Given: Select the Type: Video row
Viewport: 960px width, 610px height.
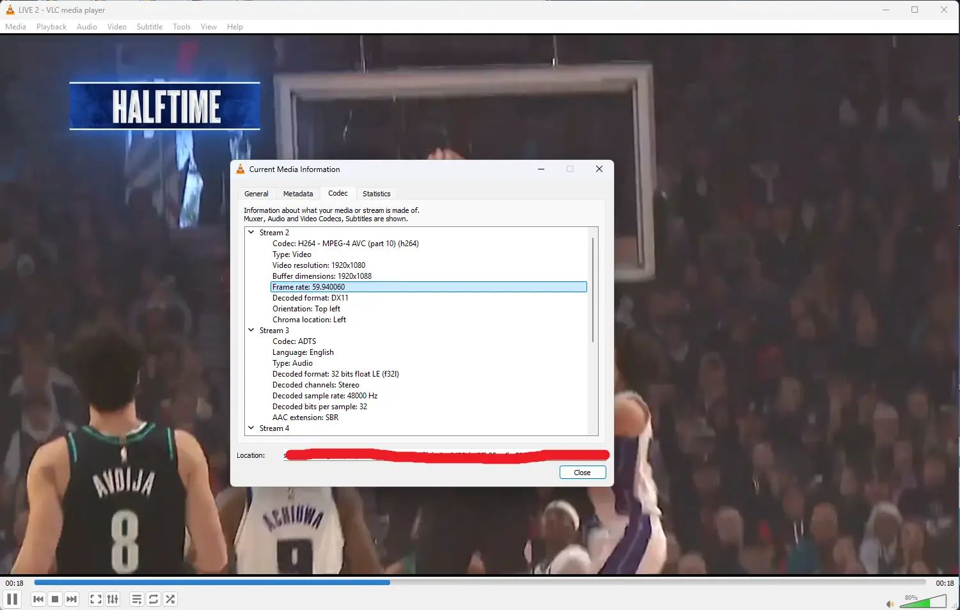Looking at the screenshot, I should click(429, 254).
